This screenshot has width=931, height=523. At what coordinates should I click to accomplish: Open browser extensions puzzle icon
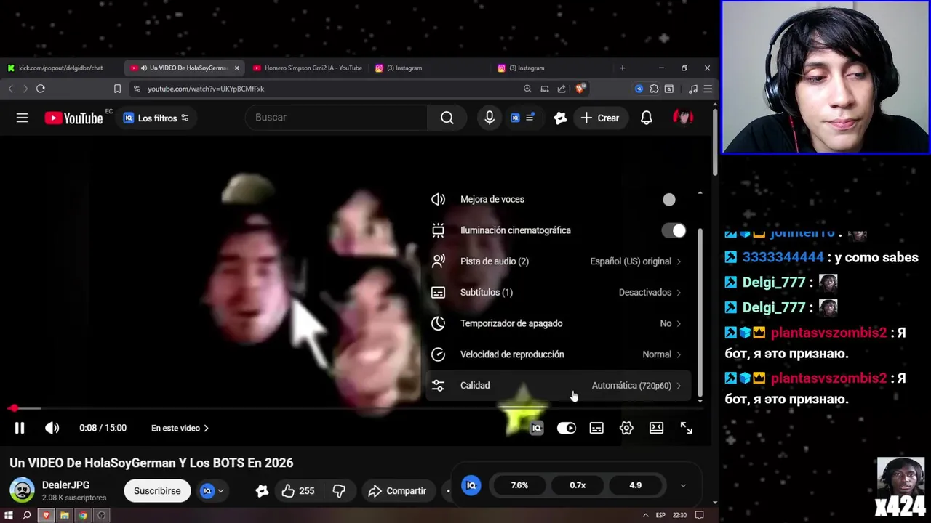click(654, 89)
